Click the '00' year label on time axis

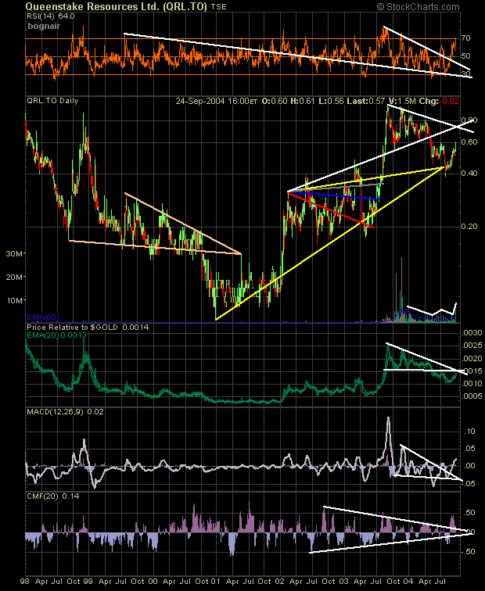[x=153, y=581]
